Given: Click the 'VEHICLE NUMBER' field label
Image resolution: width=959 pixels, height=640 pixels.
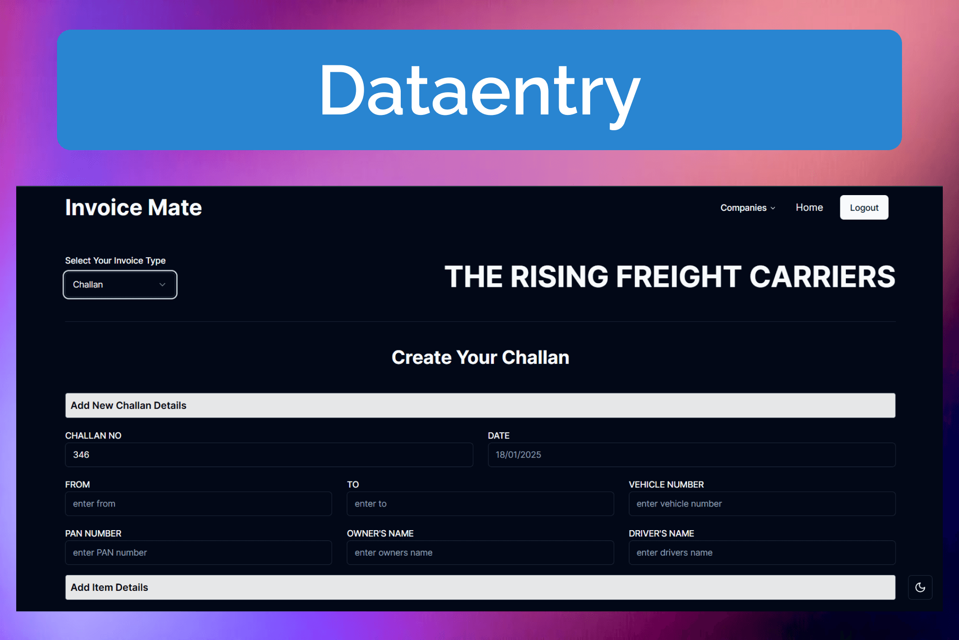Looking at the screenshot, I should click(666, 484).
